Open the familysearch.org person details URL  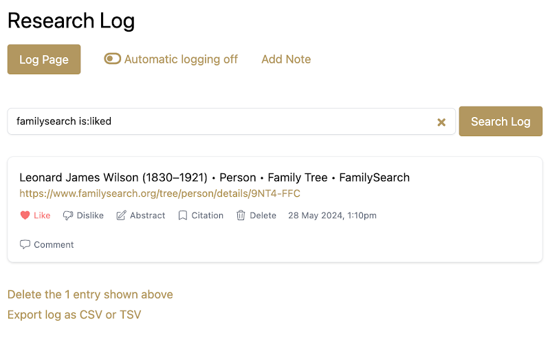(x=160, y=193)
